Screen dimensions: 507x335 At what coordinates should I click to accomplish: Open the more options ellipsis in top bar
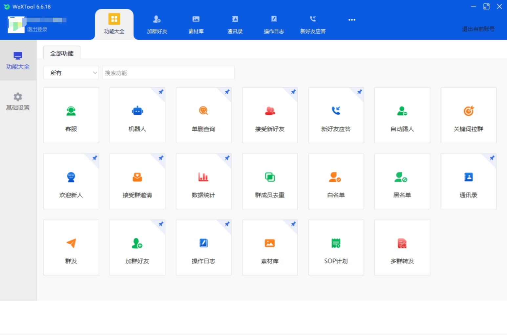pos(352,20)
